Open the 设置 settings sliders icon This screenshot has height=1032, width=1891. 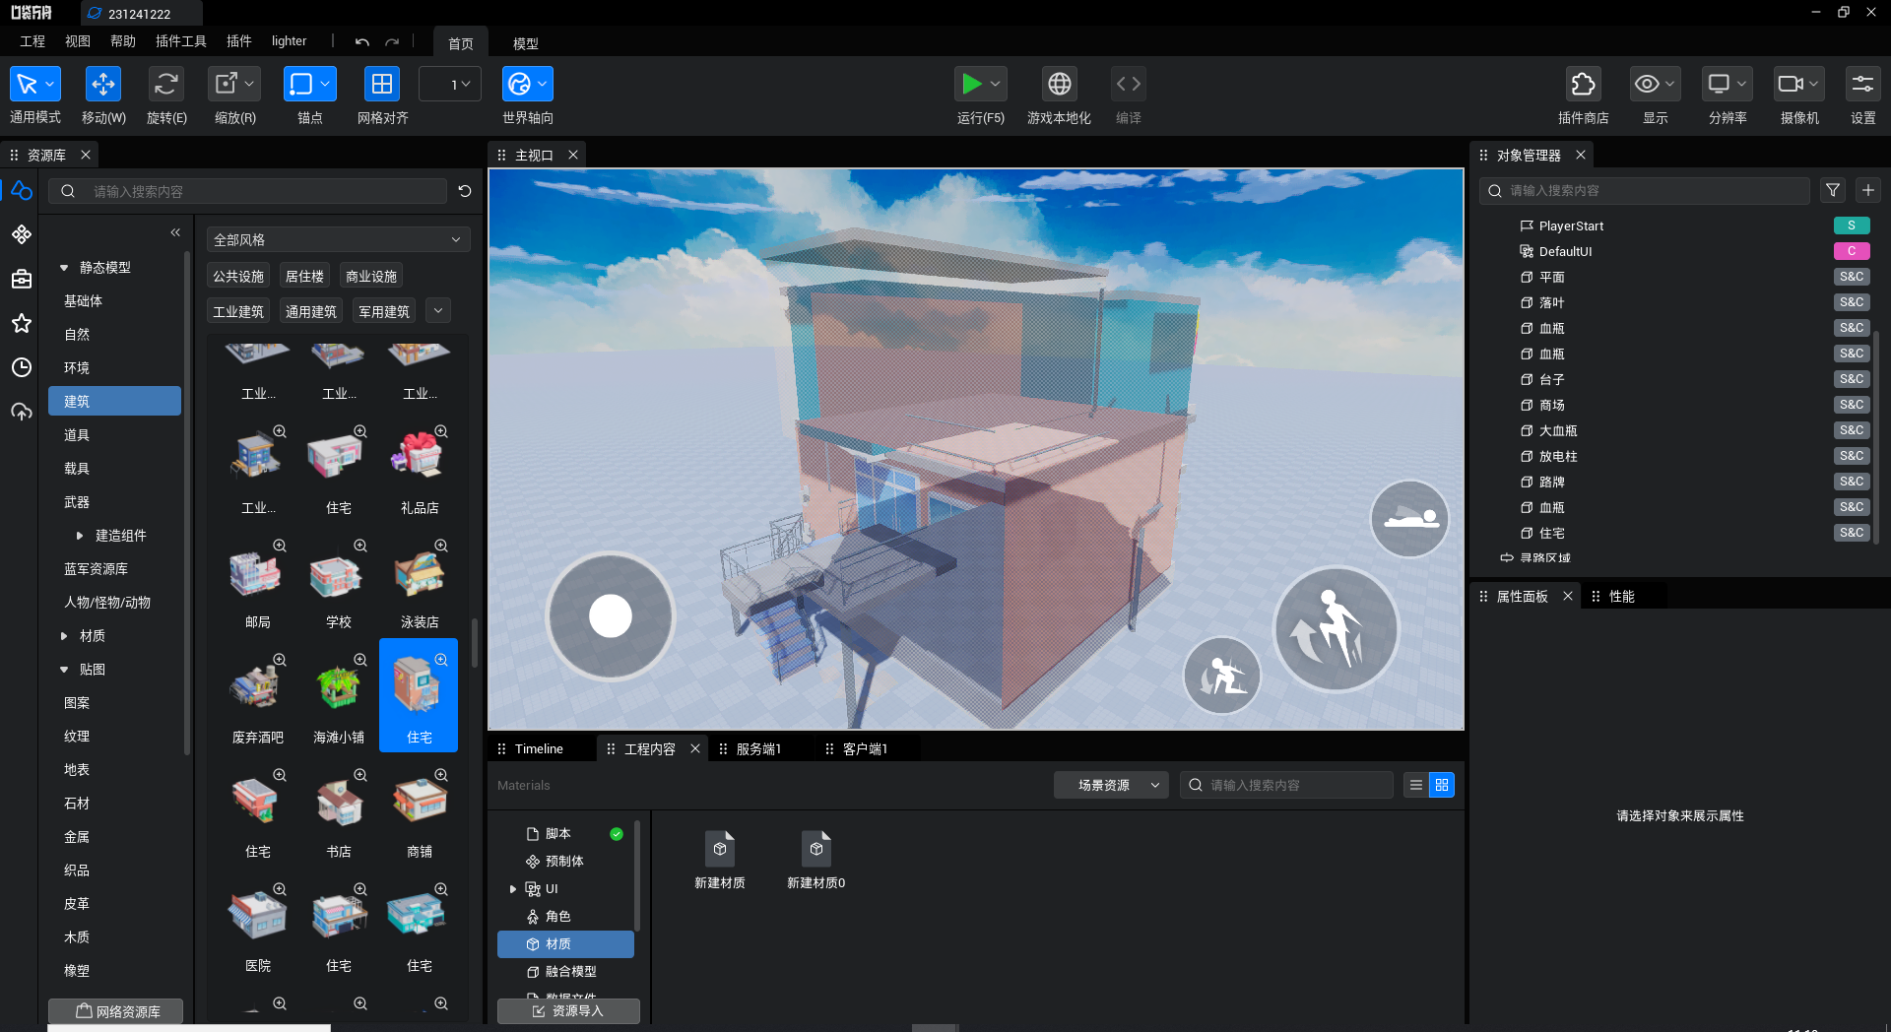click(1862, 85)
